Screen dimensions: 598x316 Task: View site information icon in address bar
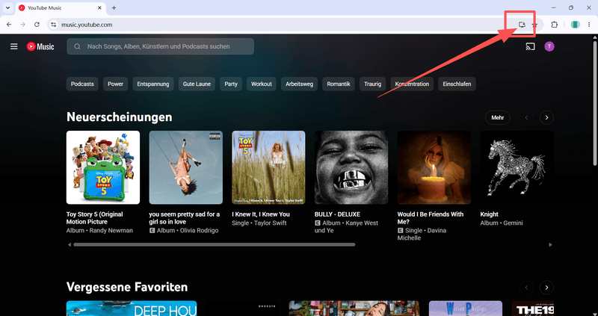53,25
